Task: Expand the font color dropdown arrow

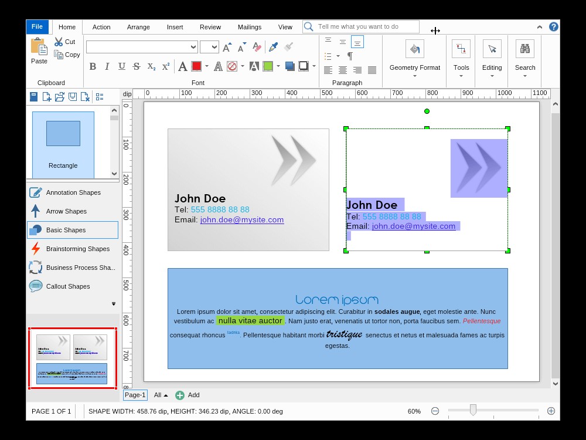Action: (x=207, y=66)
